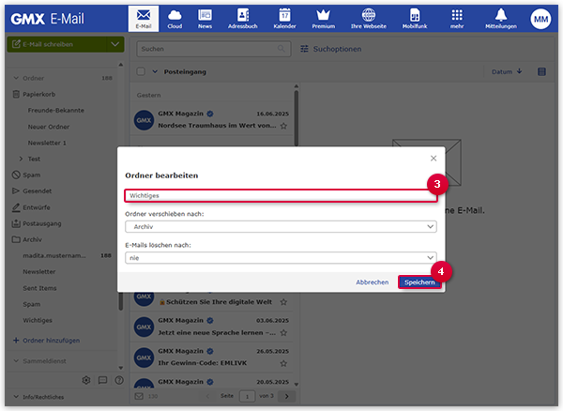Image resolution: width=563 pixels, height=411 pixels.
Task: Open Ordner verschieben nach dropdown
Action: point(281,226)
